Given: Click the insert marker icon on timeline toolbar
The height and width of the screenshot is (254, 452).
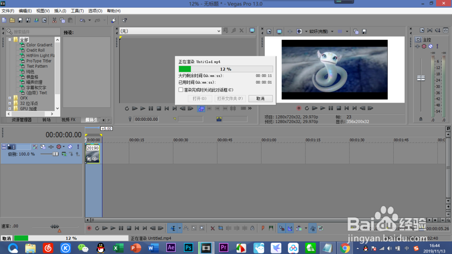Looking at the screenshot, I should [x=263, y=228].
